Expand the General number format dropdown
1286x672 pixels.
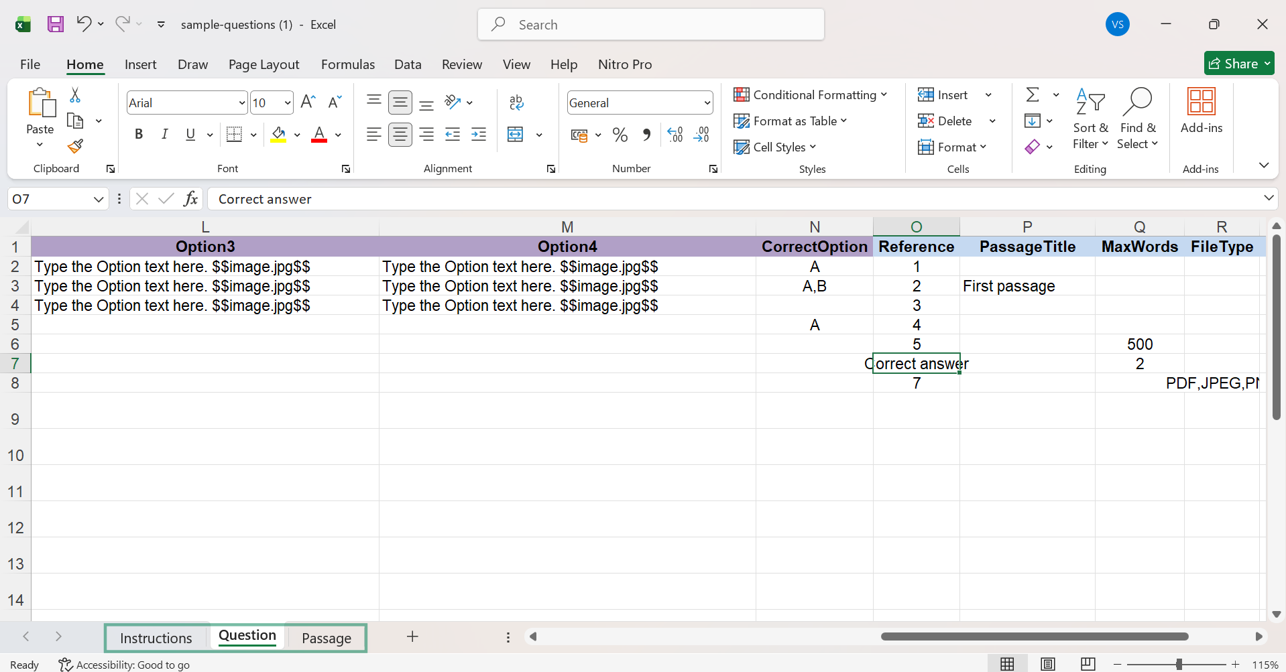click(x=707, y=103)
